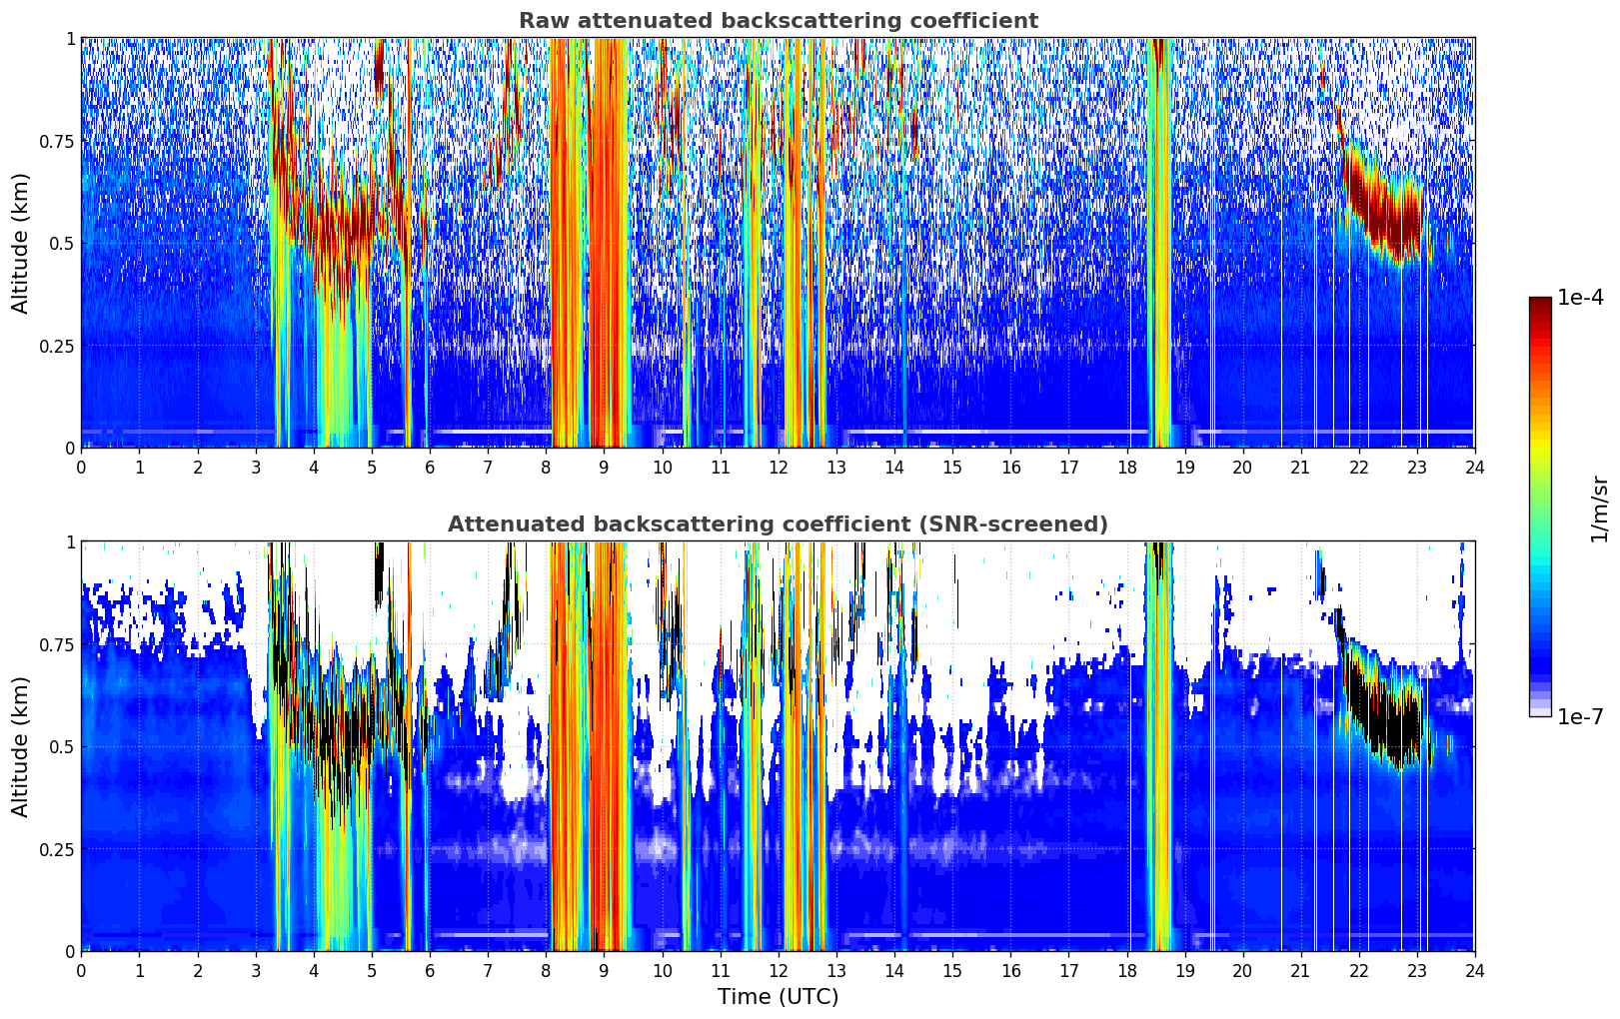Click the bottom plot altitude tick '0.5'

(62, 747)
